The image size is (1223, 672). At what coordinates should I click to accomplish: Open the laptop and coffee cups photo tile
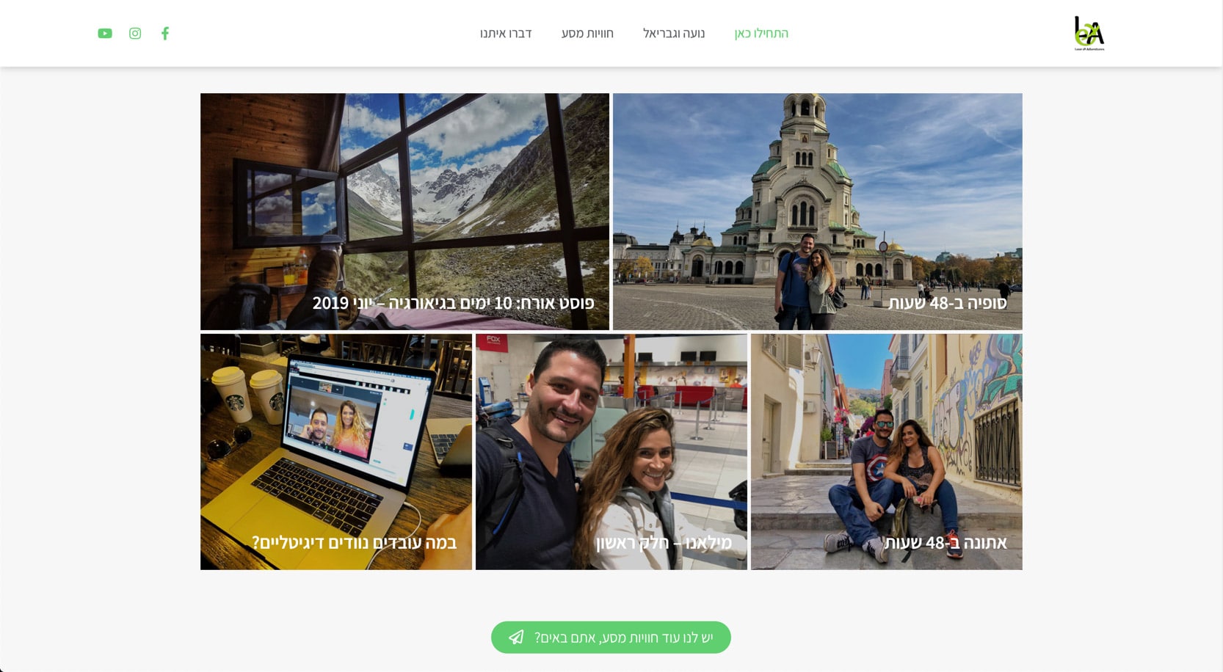coord(335,440)
